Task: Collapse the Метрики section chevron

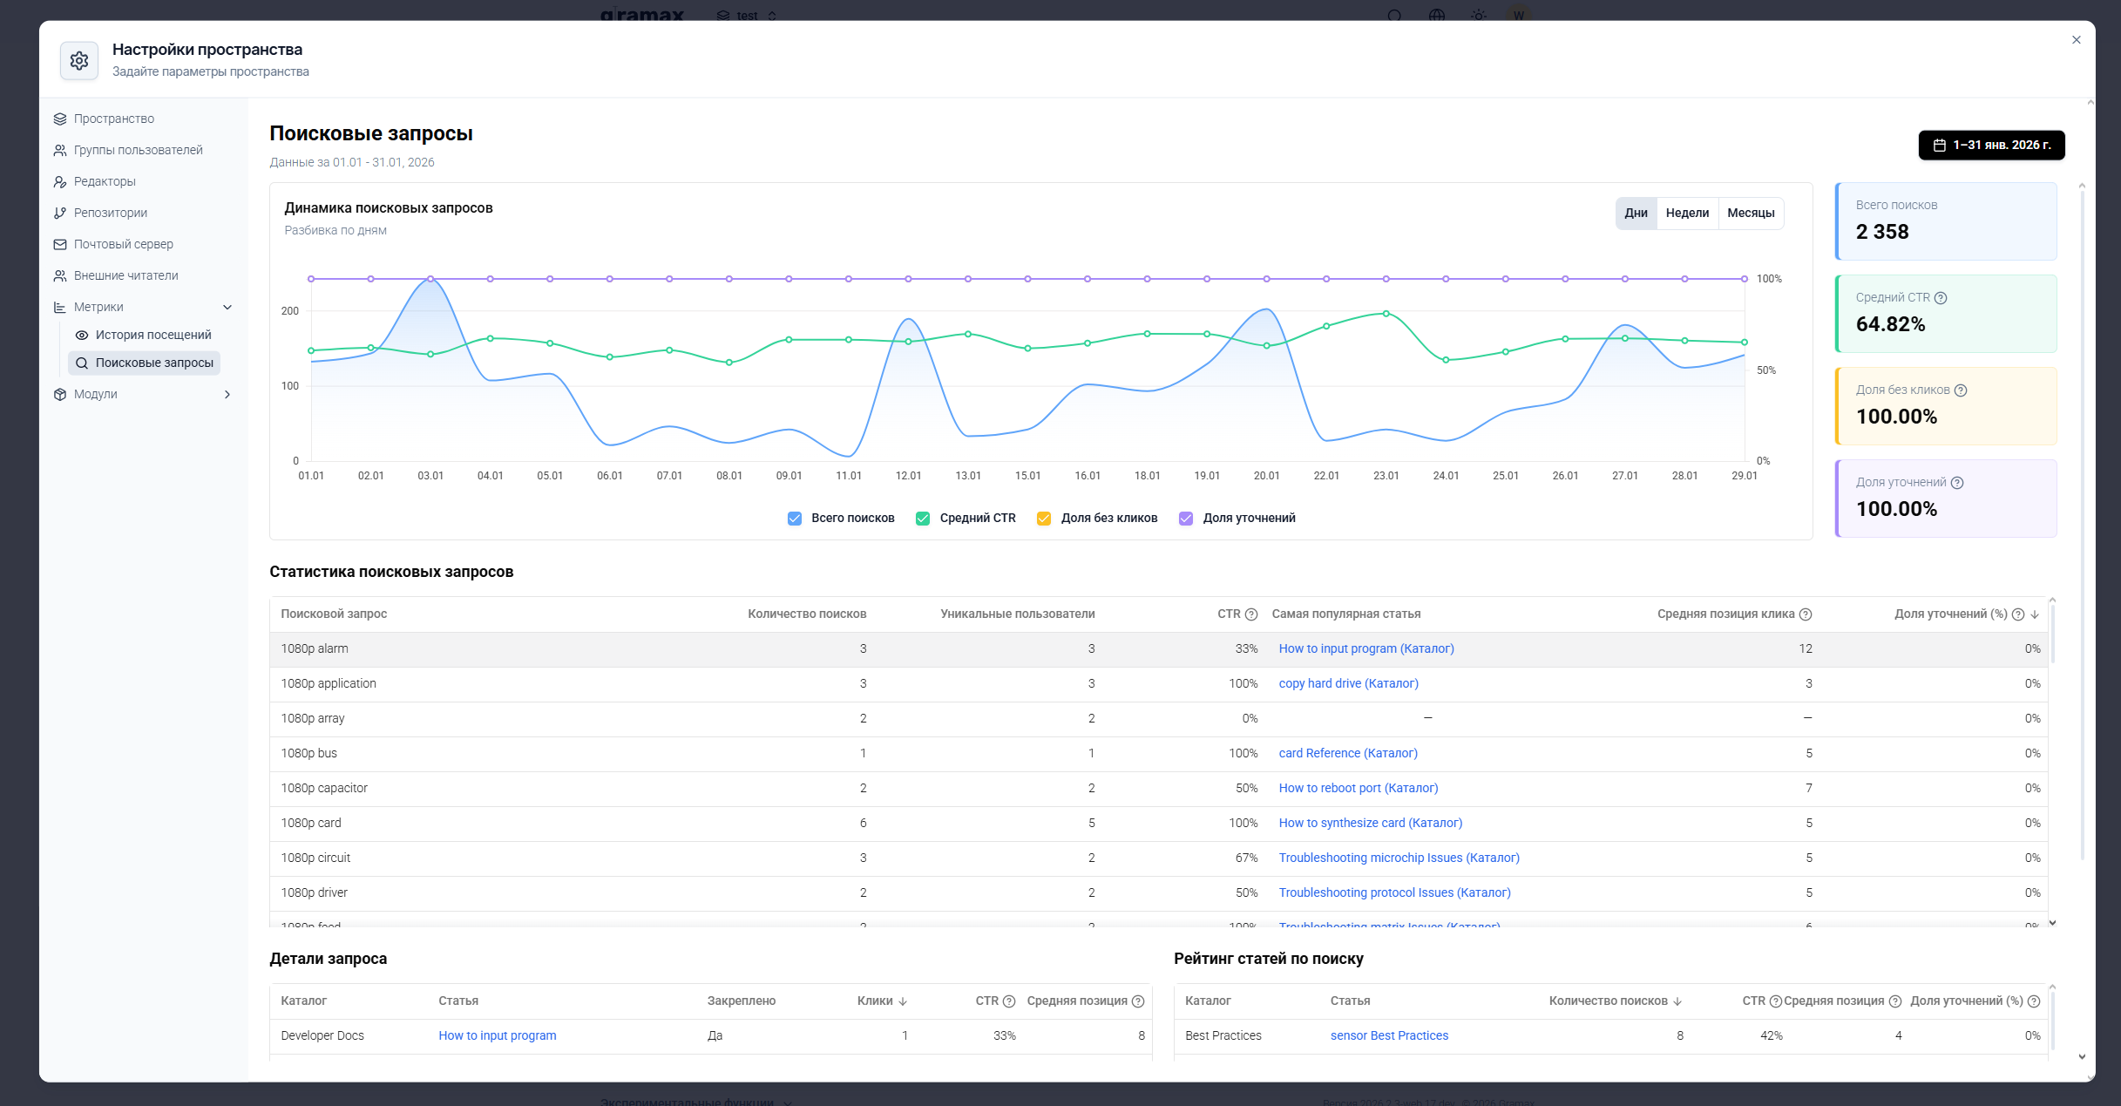Action: pos(227,308)
